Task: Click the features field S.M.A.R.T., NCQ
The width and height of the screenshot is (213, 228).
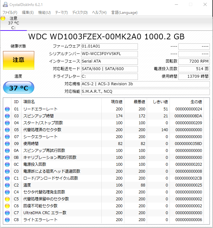Action: [x=145, y=92]
